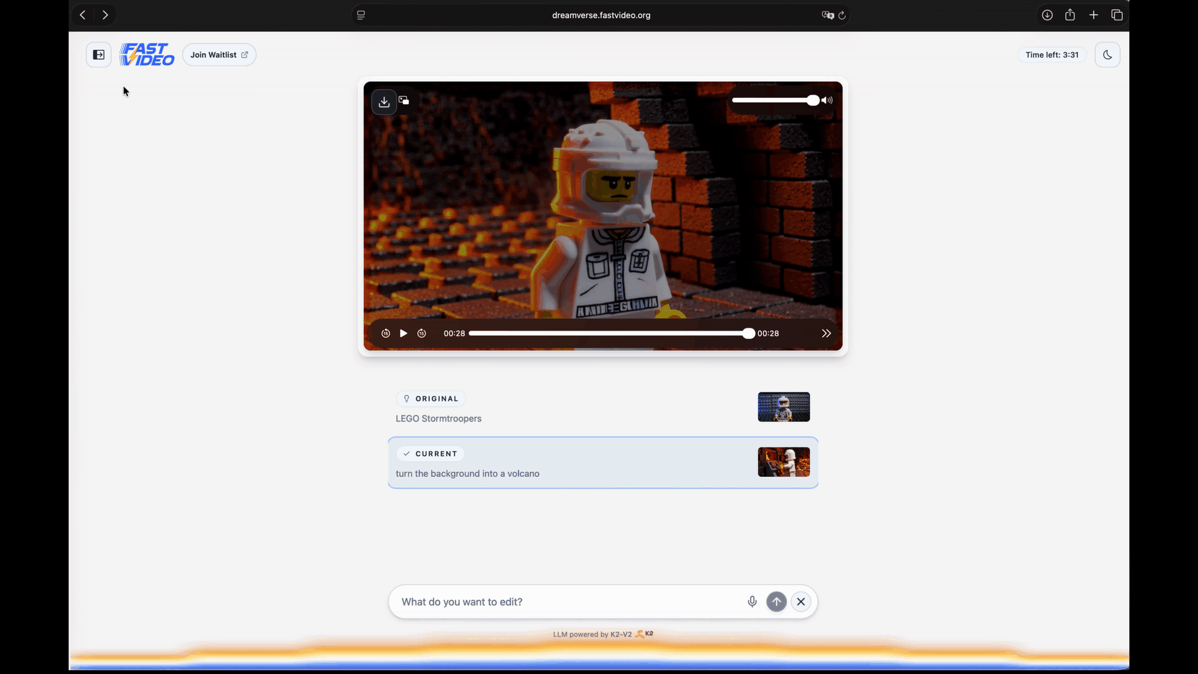The width and height of the screenshot is (1198, 674).
Task: Open the Join Waitlist link
Action: click(x=219, y=55)
